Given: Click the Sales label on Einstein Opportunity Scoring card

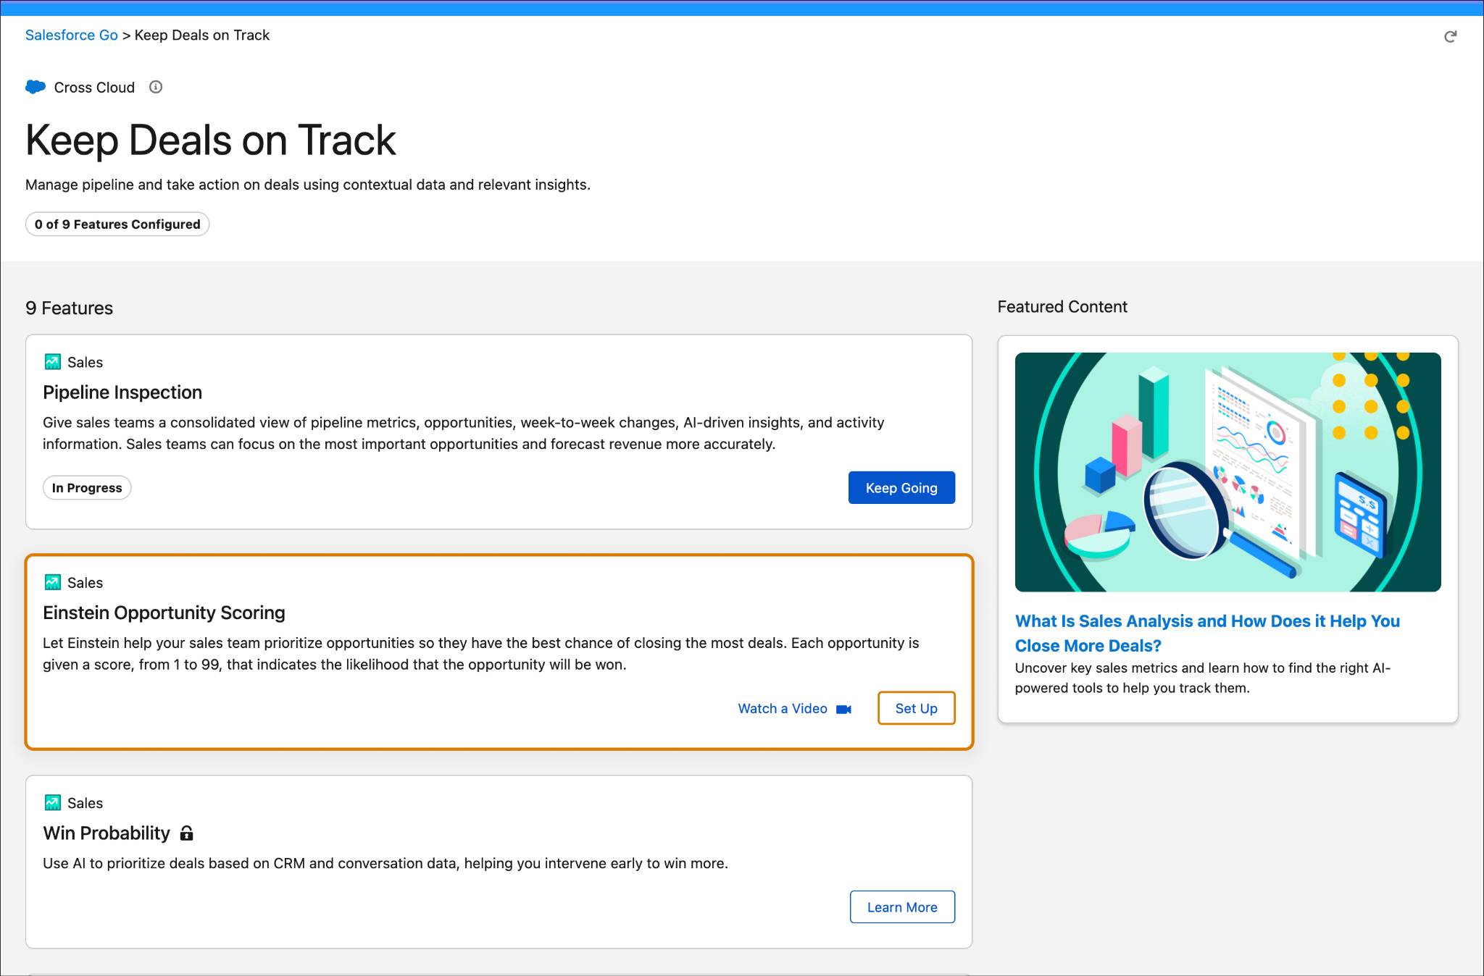Looking at the screenshot, I should pos(85,583).
